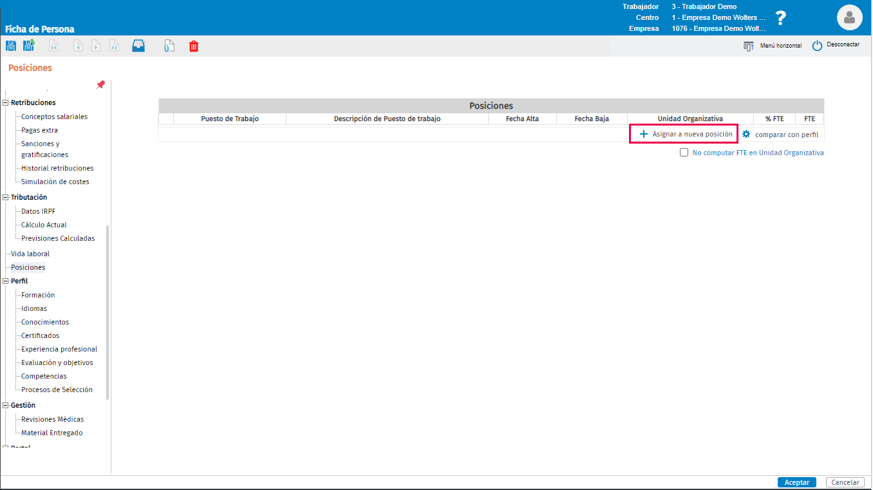
Task: Click the plus icon for Asignar a nueva posición
Action: pyautogui.click(x=643, y=134)
